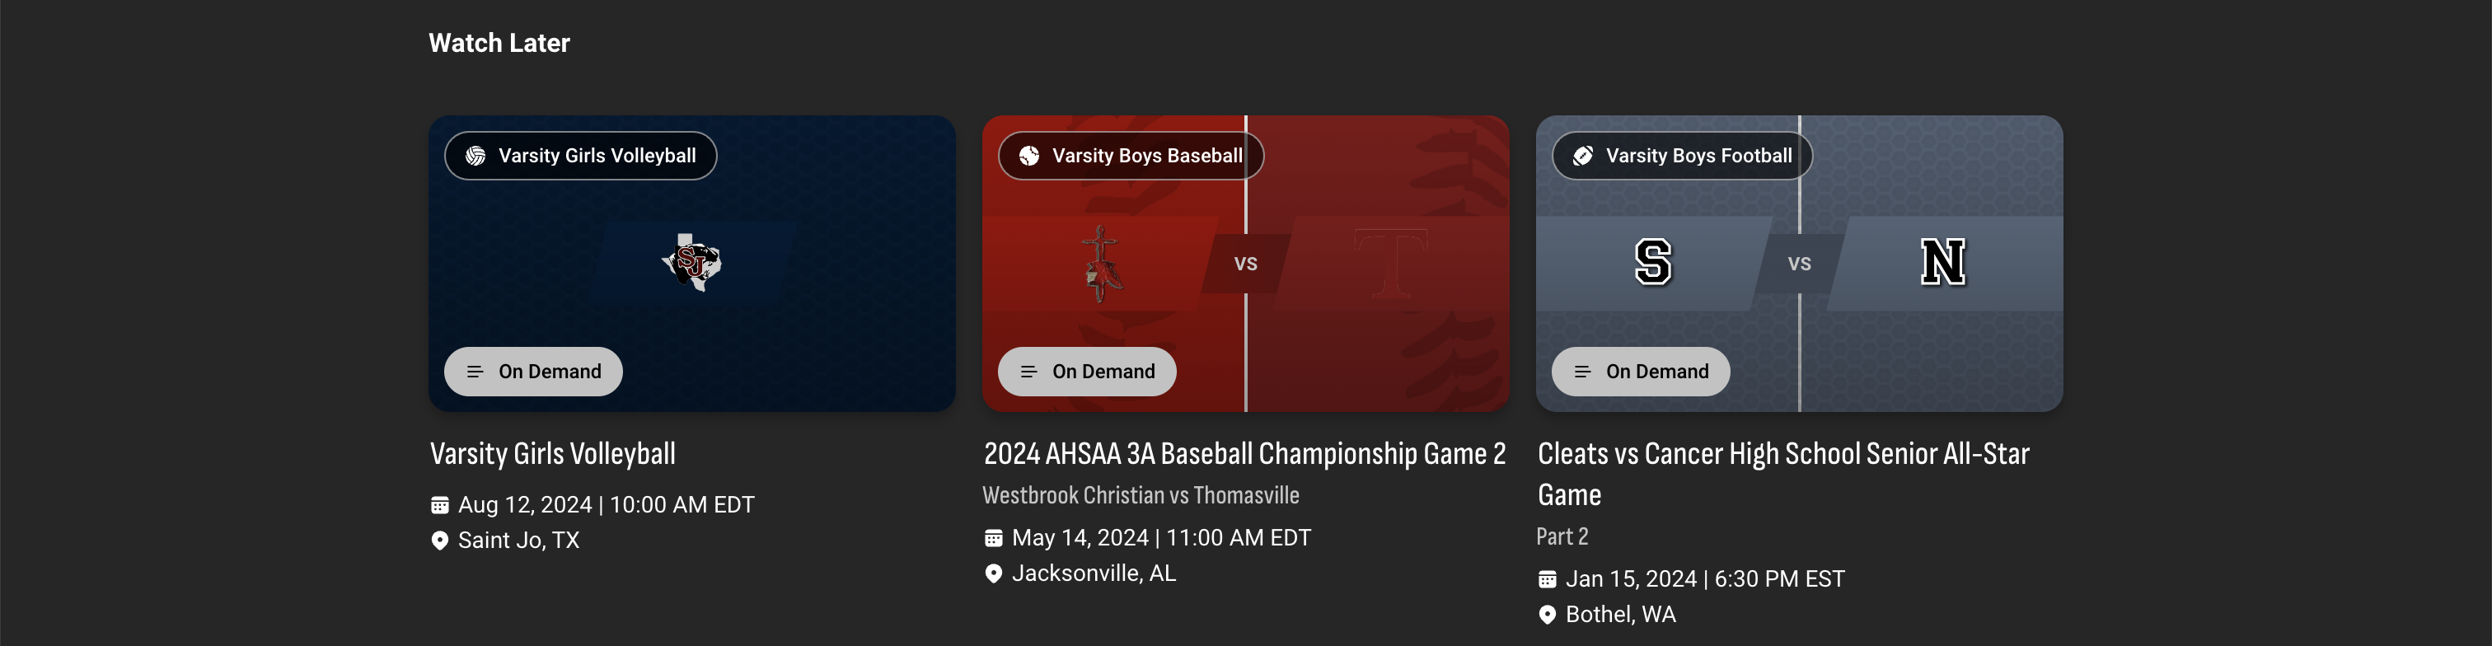Click the calendar icon beside Aug 12, 2024
The image size is (2492, 646).
pyautogui.click(x=441, y=503)
